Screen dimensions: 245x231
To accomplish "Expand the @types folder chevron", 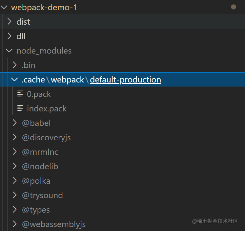I will click(15, 210).
